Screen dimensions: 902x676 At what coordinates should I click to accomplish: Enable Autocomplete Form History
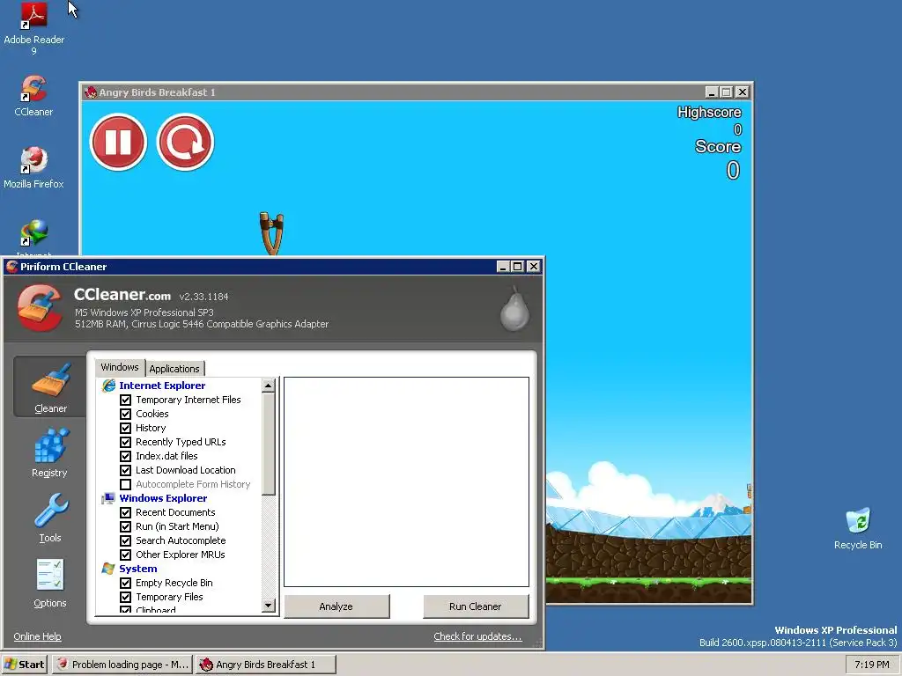tap(125, 484)
